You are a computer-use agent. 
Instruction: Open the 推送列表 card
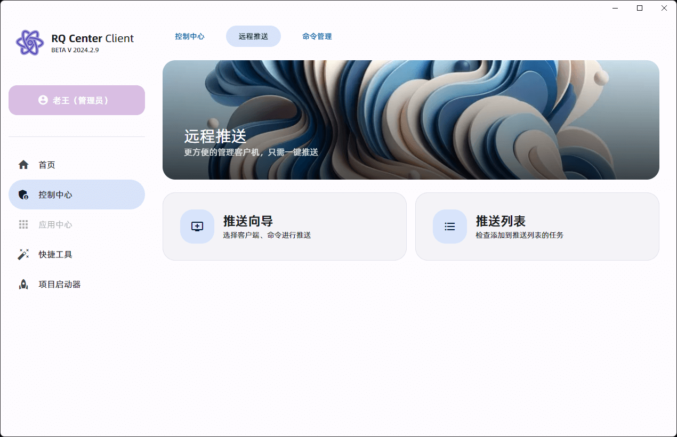pyautogui.click(x=537, y=226)
